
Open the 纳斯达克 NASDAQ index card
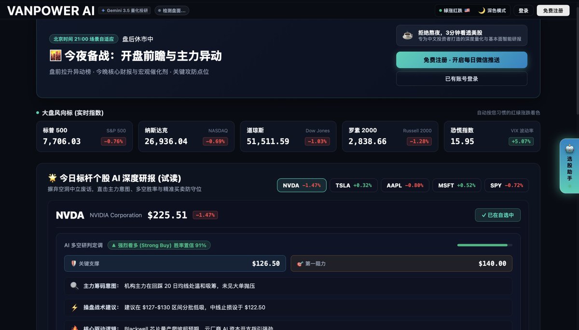tap(186, 137)
